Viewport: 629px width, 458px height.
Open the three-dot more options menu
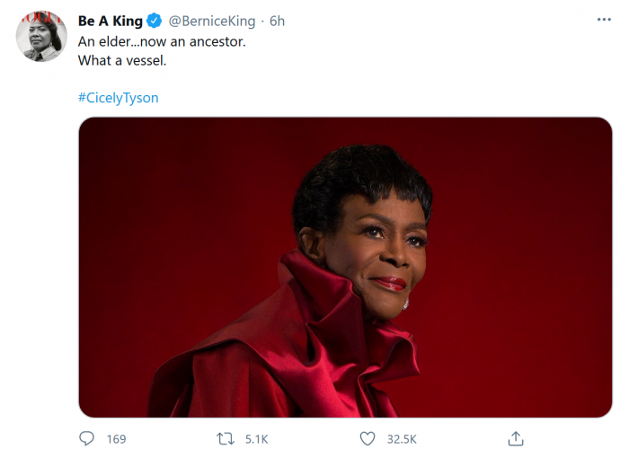604,20
